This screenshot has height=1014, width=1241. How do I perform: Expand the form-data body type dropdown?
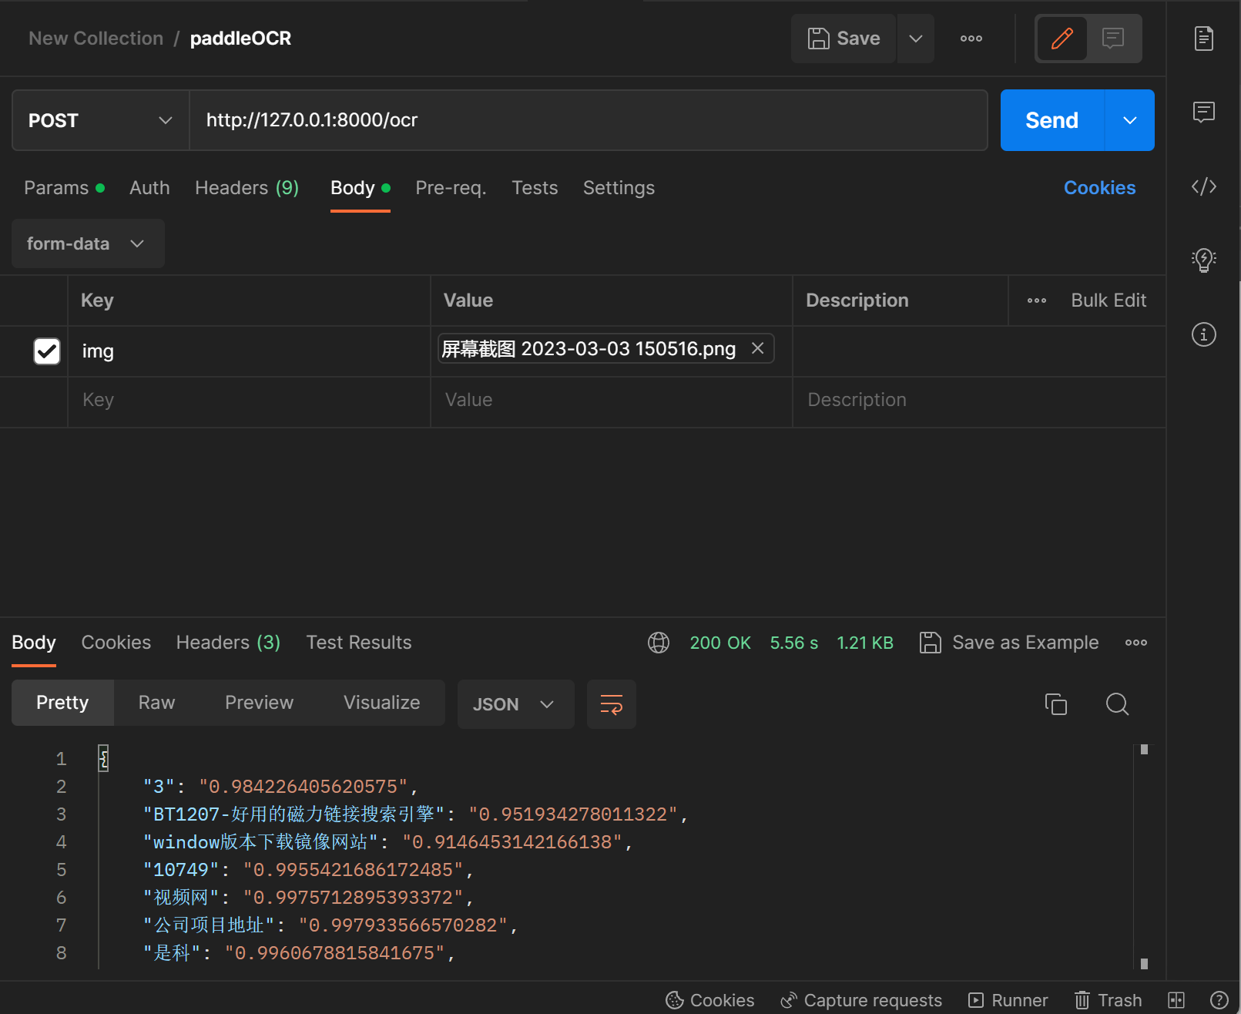[x=87, y=243]
